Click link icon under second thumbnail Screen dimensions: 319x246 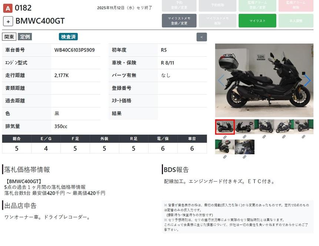[x=245, y=137]
